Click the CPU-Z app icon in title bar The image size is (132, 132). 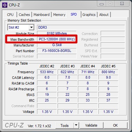pos(5,5)
